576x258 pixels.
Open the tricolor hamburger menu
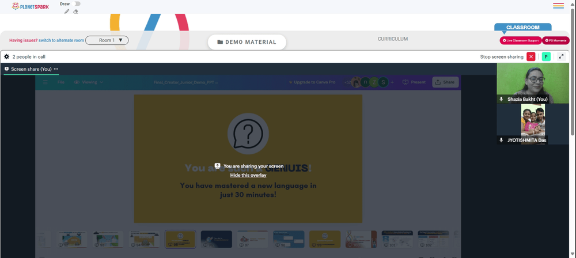pyautogui.click(x=558, y=6)
